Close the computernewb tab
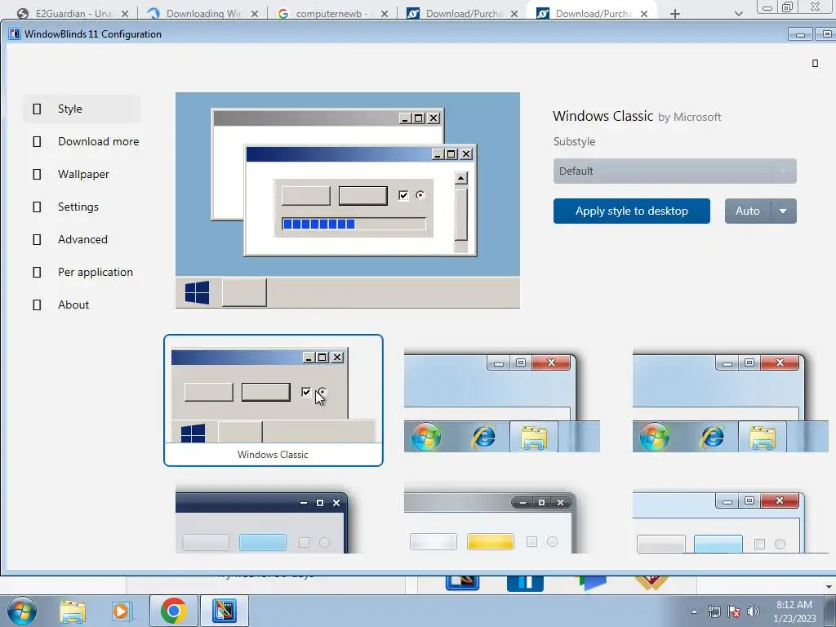Image resolution: width=836 pixels, height=627 pixels. 385,14
